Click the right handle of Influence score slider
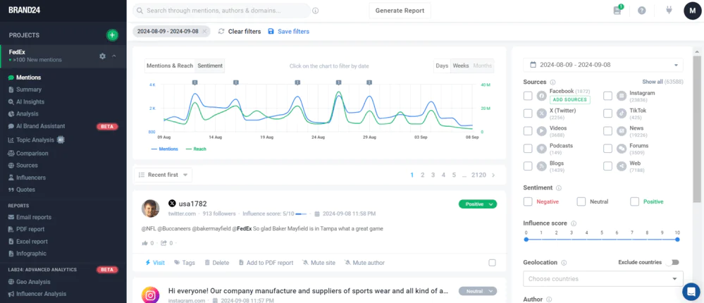 click(677, 240)
